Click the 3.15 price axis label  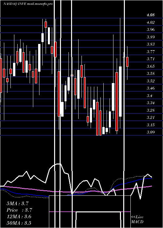click(151, 125)
